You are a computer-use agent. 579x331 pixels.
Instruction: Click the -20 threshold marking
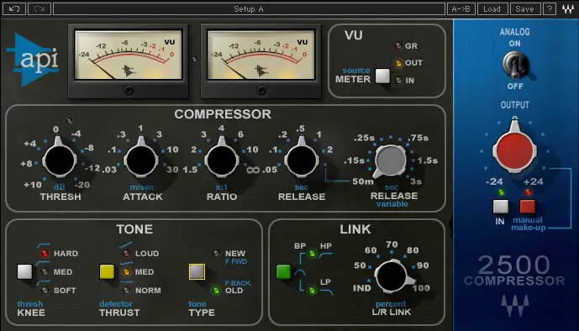82,185
